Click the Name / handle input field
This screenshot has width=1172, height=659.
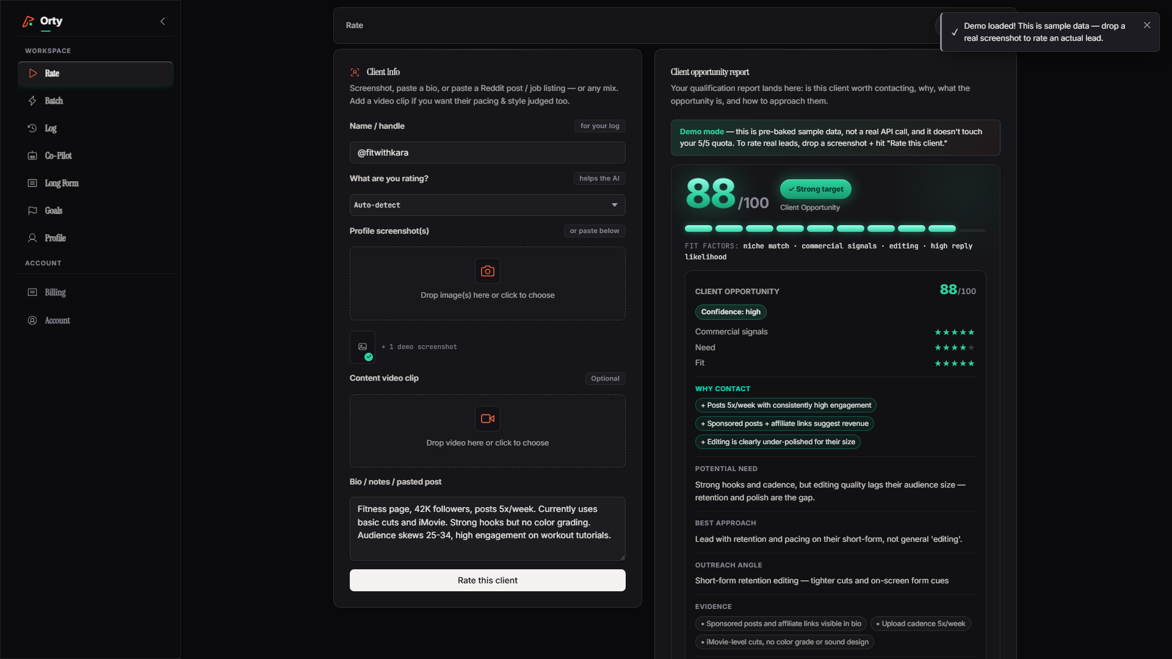[x=488, y=153]
